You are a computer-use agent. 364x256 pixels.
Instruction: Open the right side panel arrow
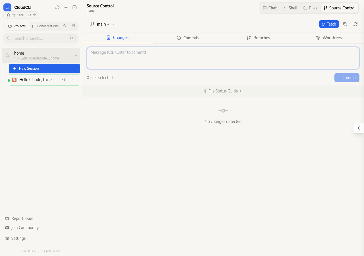(359, 128)
